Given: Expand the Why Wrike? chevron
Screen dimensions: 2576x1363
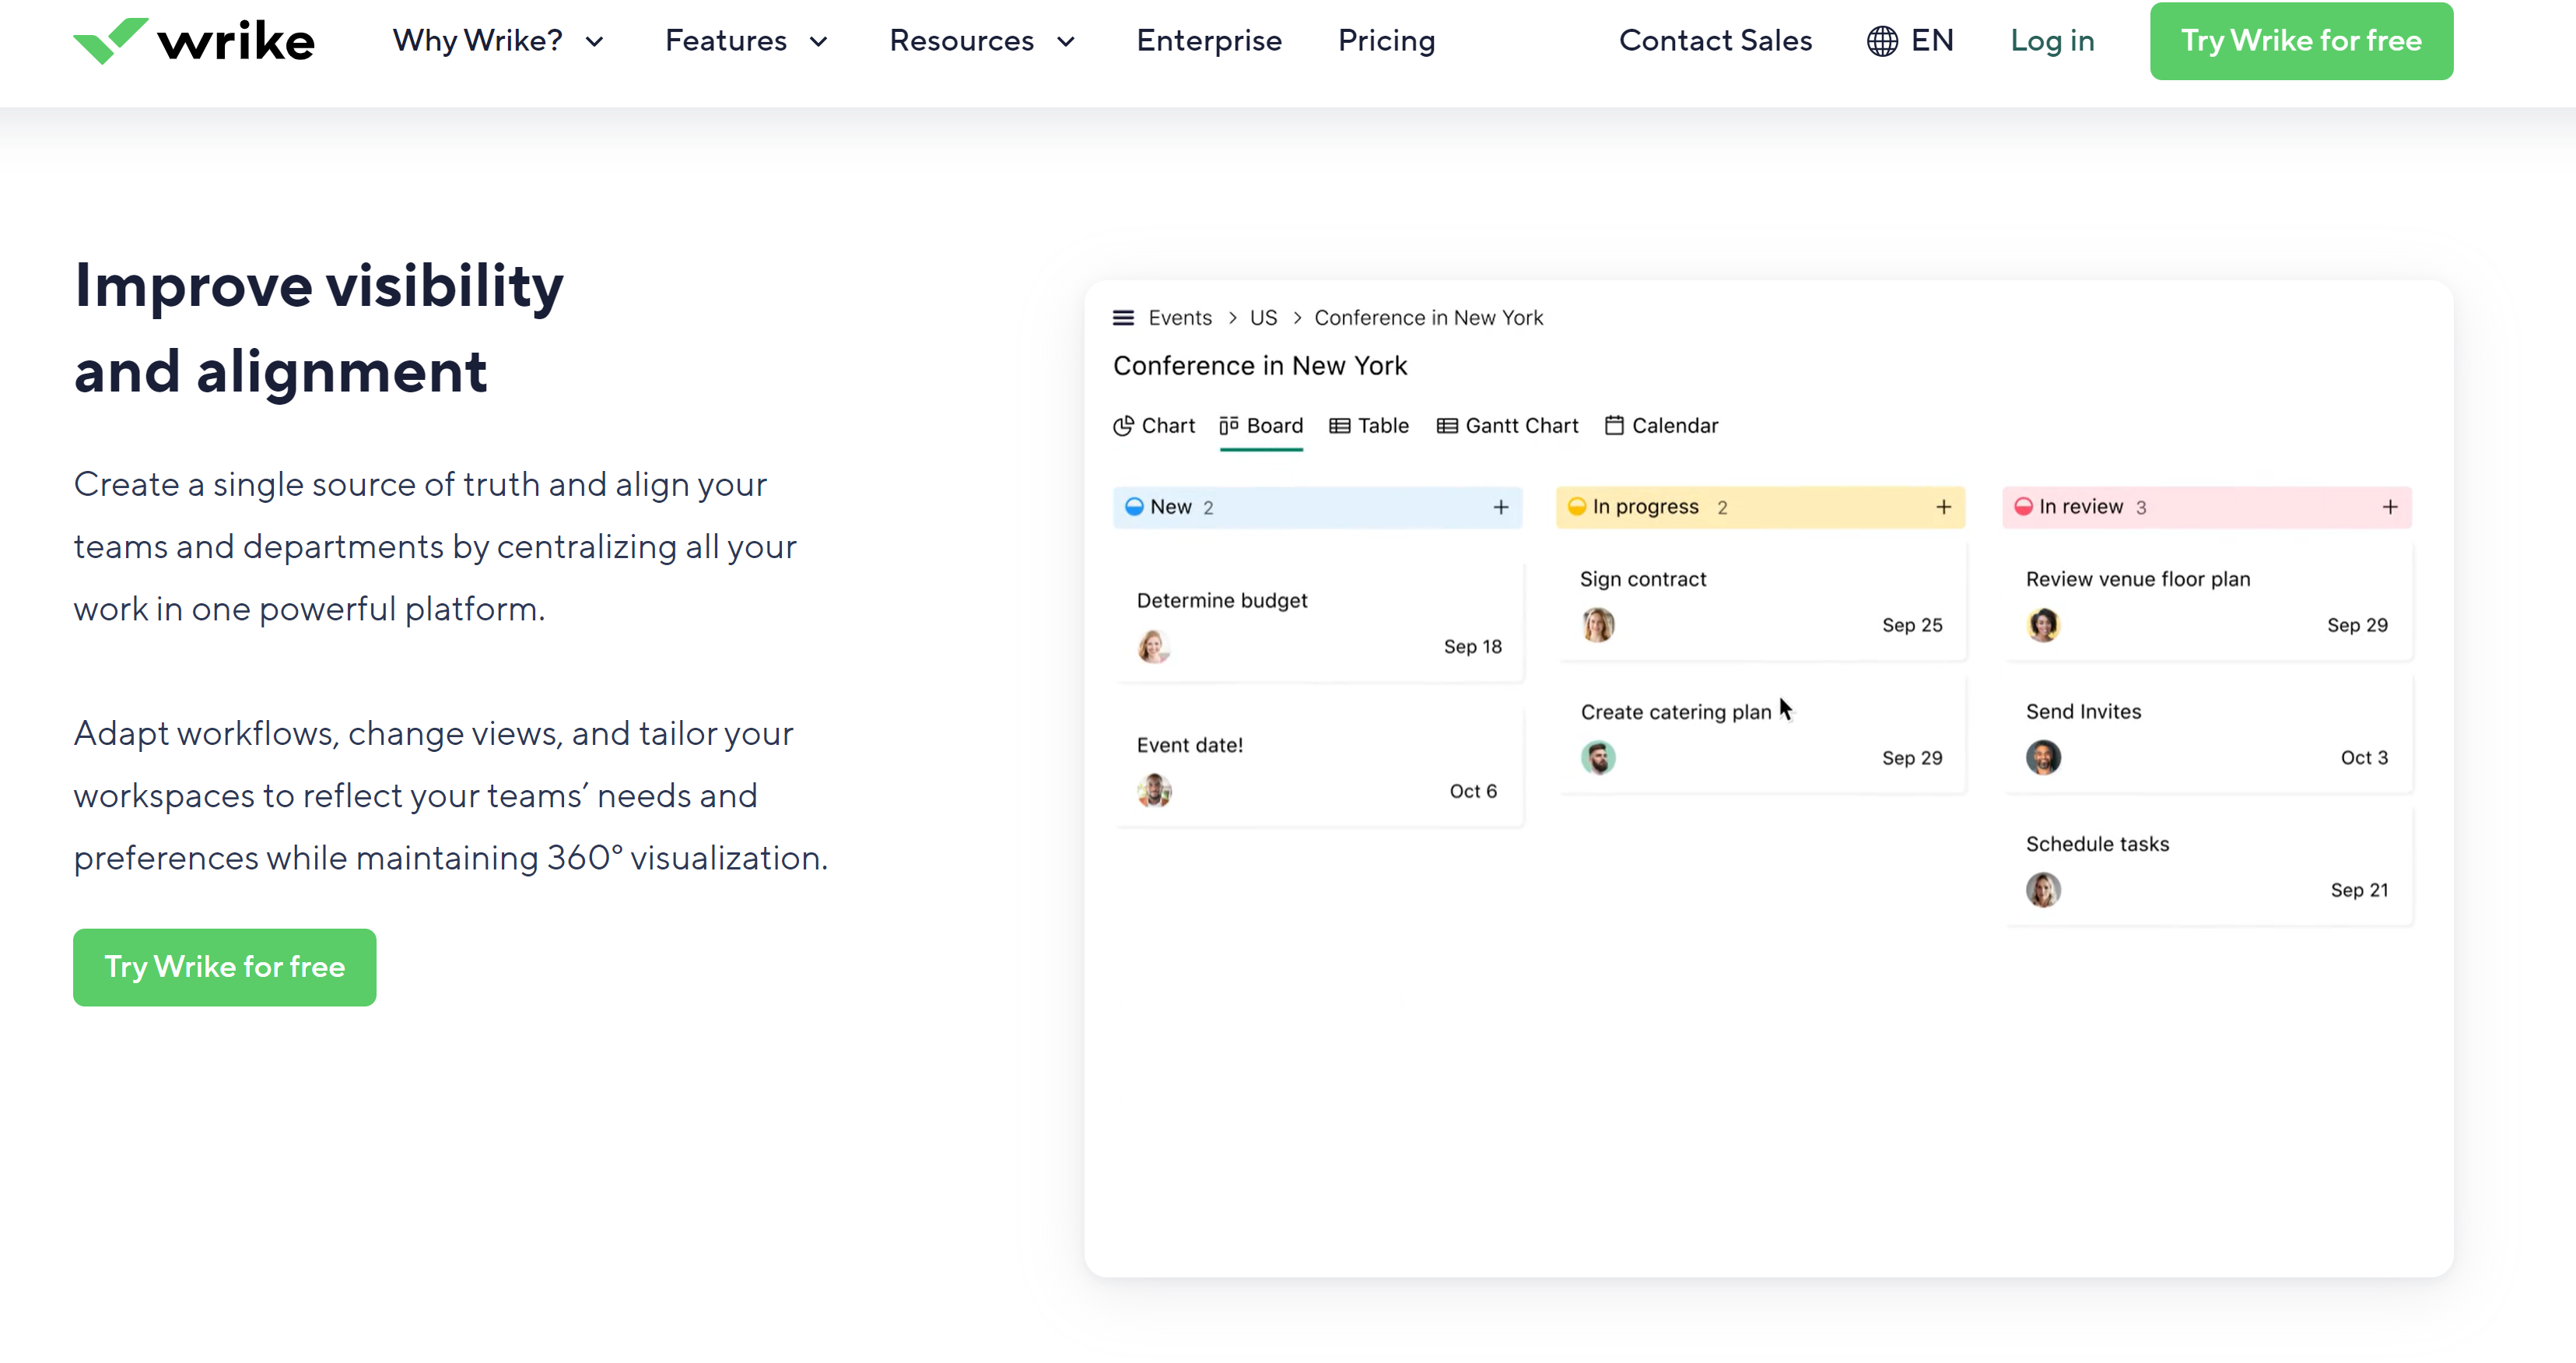Looking at the screenshot, I should click(594, 42).
